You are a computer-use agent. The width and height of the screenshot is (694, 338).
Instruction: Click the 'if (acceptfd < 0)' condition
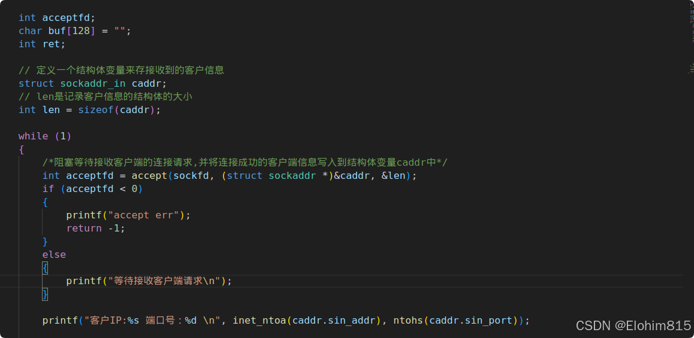point(92,188)
